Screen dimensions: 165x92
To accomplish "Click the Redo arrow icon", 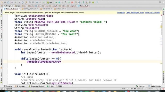I will [15, 3].
